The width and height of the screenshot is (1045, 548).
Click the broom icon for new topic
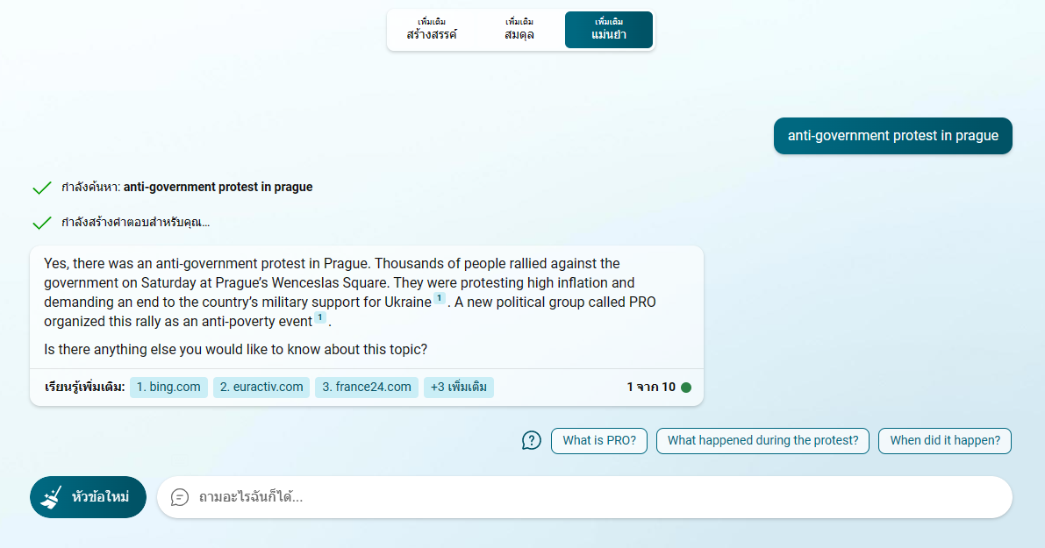pyautogui.click(x=53, y=497)
